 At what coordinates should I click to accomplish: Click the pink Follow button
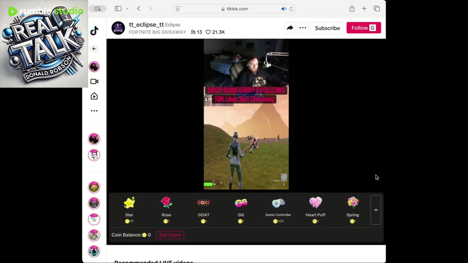coord(363,28)
